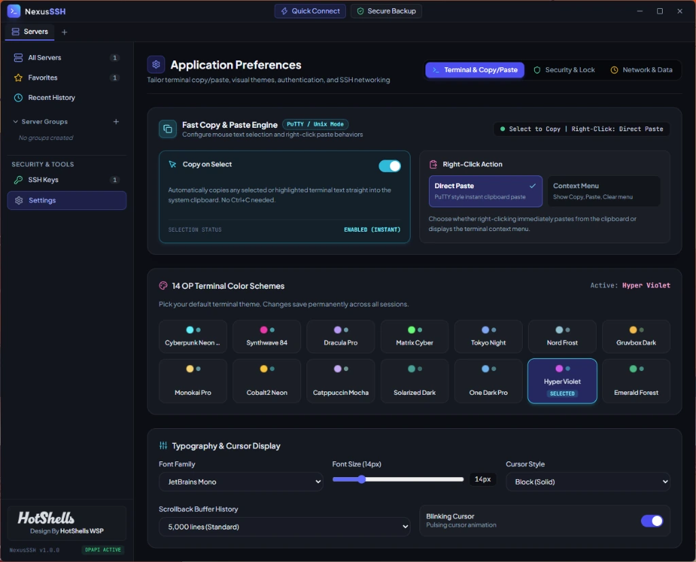The height and width of the screenshot is (562, 696).
Task: Click the Right-Click Action clipboard icon
Action: click(433, 164)
